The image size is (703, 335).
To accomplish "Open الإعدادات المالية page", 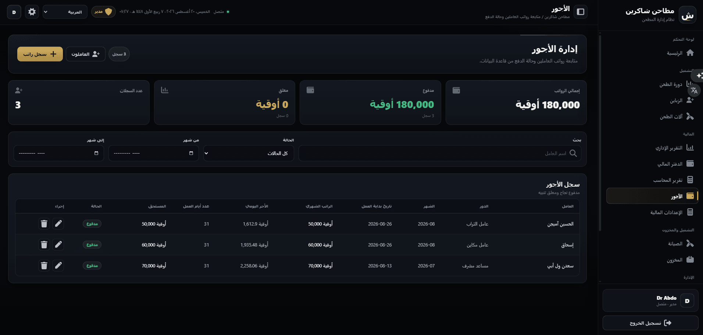I will click(x=652, y=212).
